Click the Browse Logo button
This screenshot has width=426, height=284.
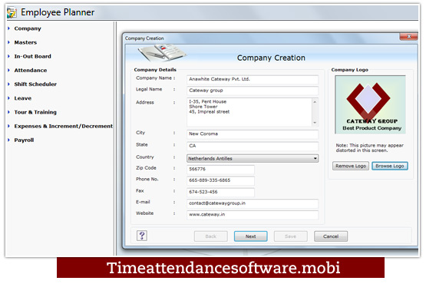390,166
